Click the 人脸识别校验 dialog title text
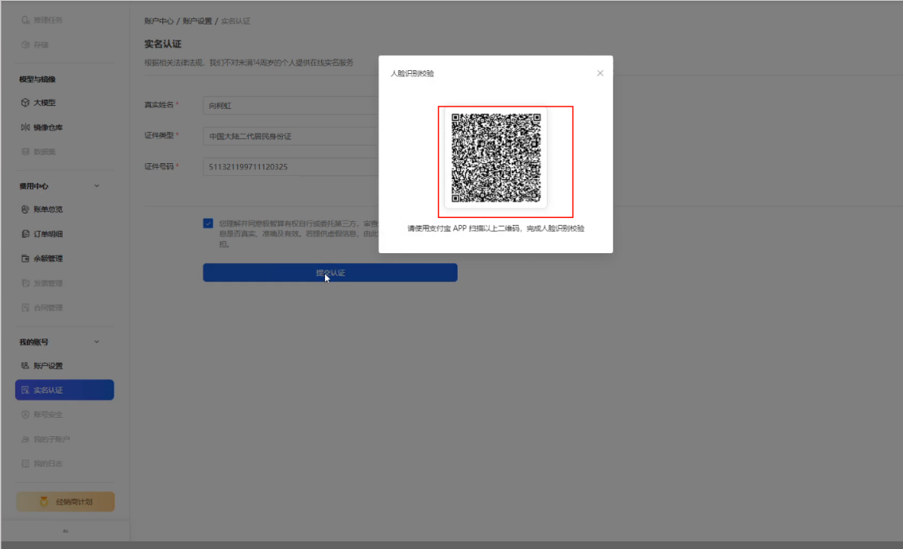This screenshot has height=549, width=903. tap(413, 74)
